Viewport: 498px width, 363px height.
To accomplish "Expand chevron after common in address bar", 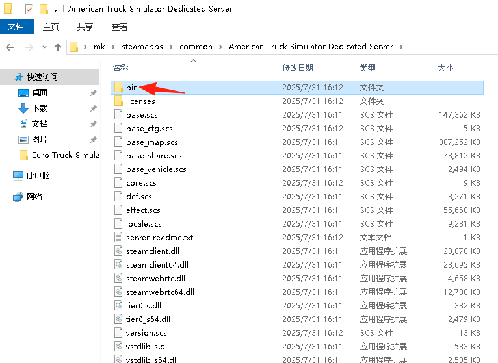I will (x=220, y=47).
